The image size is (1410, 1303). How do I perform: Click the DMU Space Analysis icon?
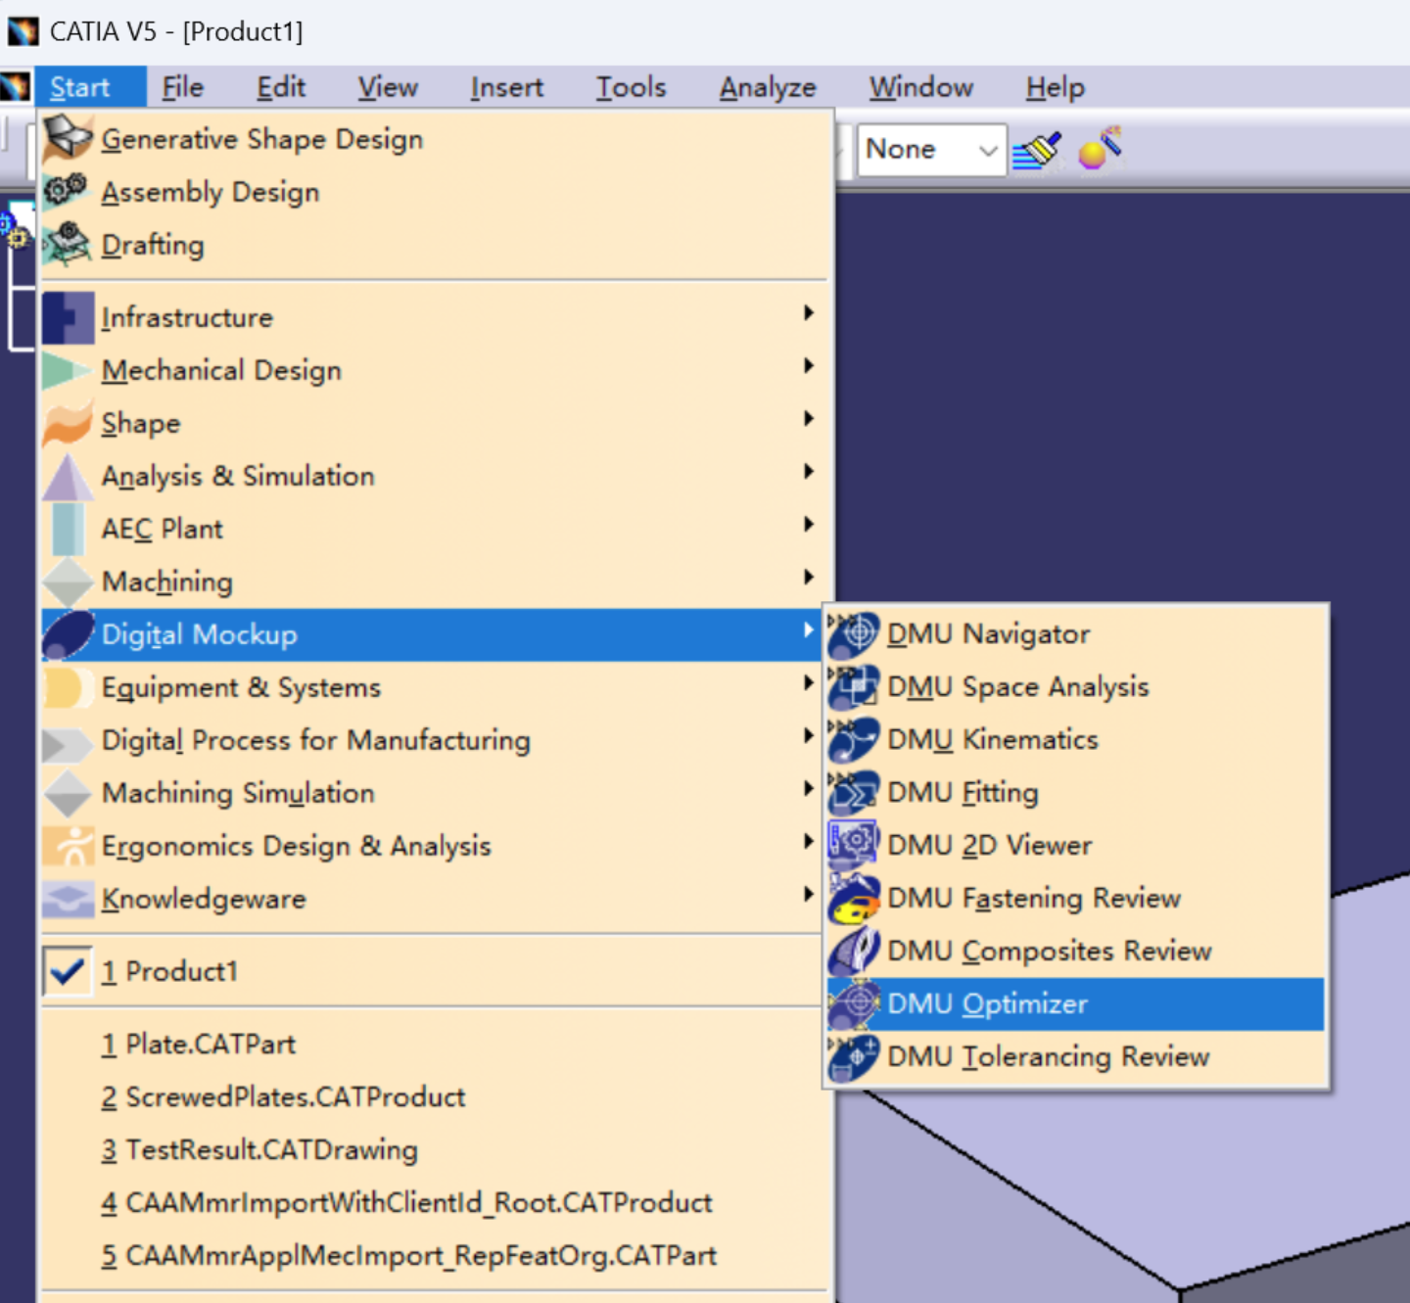click(853, 686)
